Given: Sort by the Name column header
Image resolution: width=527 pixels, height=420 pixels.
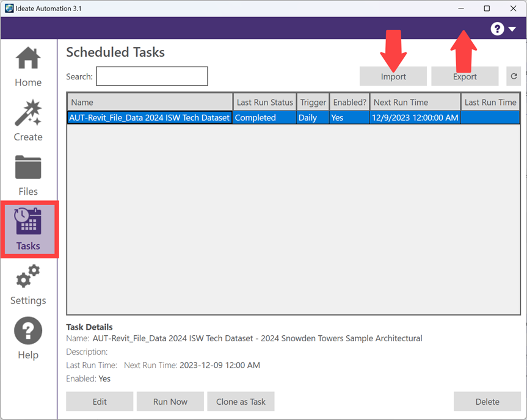Looking at the screenshot, I should (150, 102).
